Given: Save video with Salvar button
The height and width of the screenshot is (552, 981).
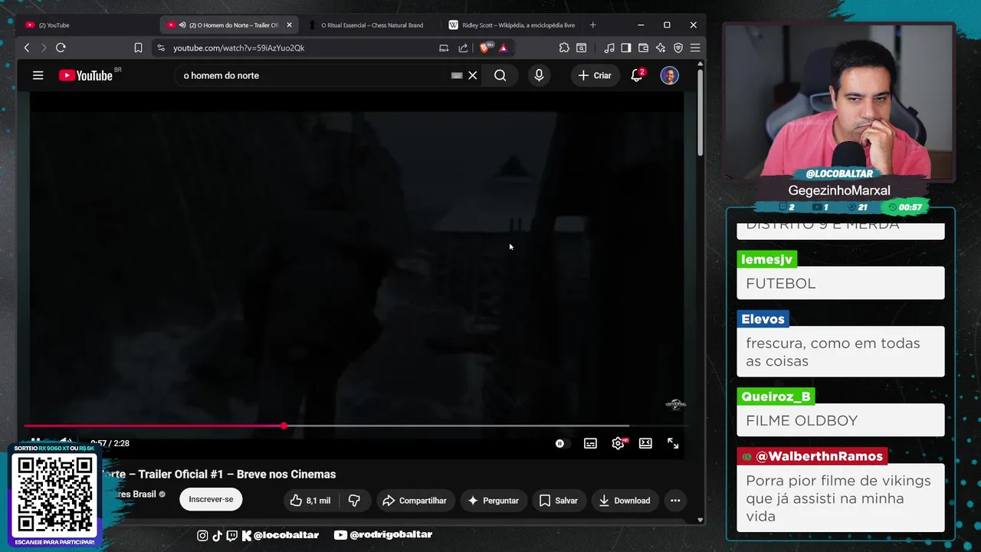Looking at the screenshot, I should (559, 501).
